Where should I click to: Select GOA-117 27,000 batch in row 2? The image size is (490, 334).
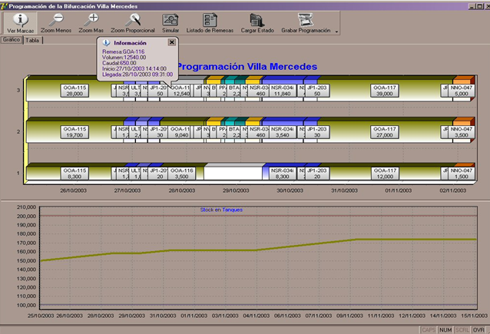point(385,132)
